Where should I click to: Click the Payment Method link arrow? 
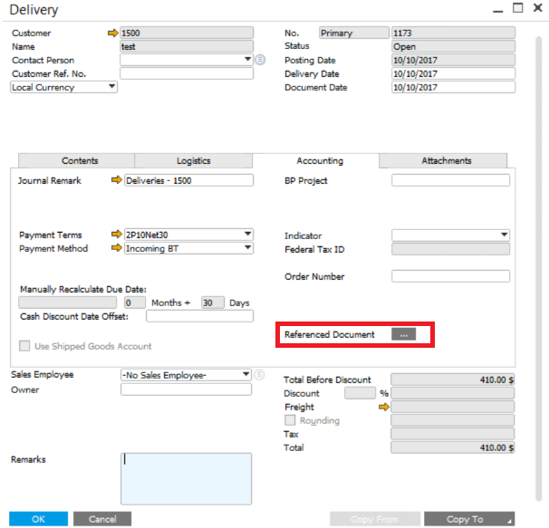click(116, 248)
